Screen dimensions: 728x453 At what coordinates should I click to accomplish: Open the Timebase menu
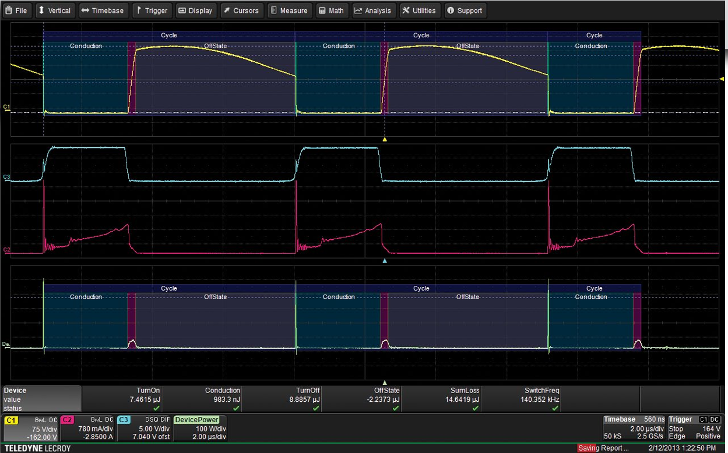(x=103, y=10)
